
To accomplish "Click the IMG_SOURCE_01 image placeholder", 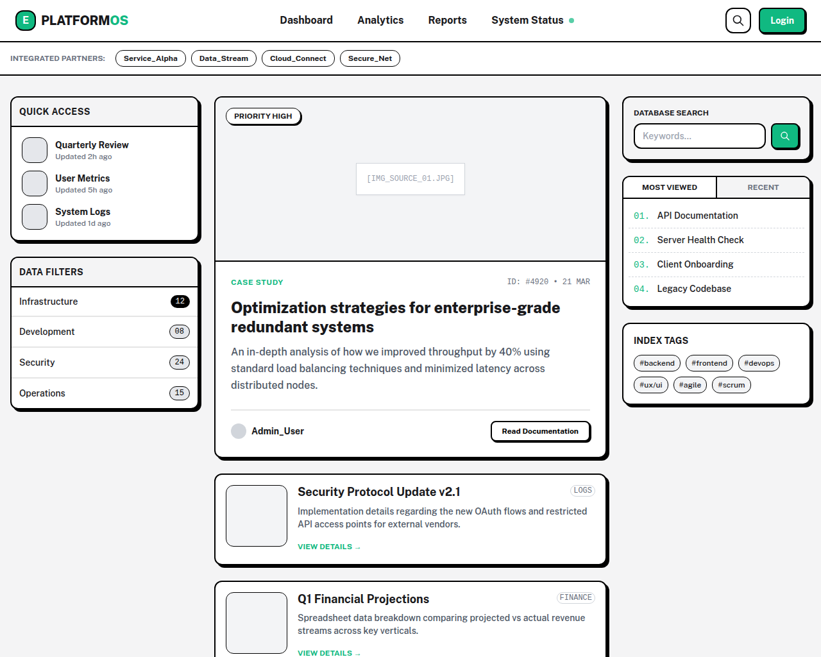I will (410, 178).
